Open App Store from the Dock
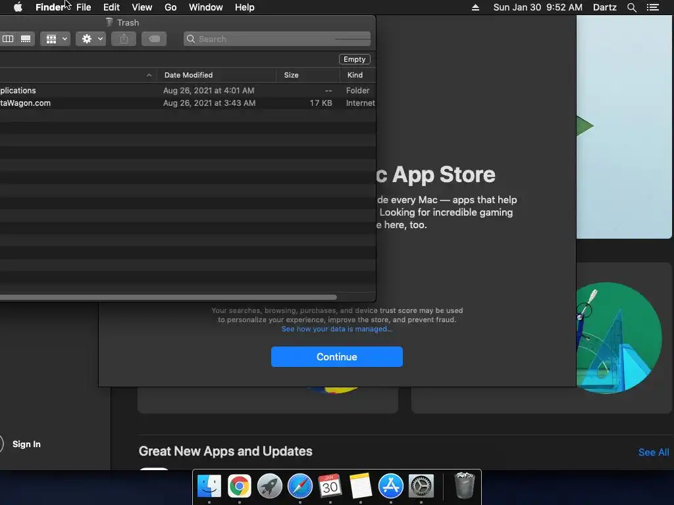Viewport: 674px width, 505px height. pyautogui.click(x=391, y=486)
